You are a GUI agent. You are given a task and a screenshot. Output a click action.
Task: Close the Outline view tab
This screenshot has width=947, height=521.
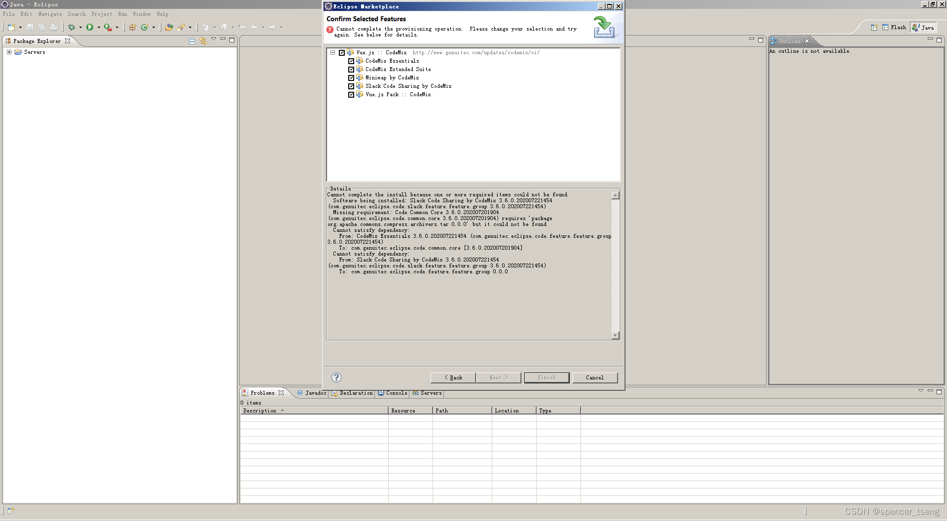coord(807,41)
